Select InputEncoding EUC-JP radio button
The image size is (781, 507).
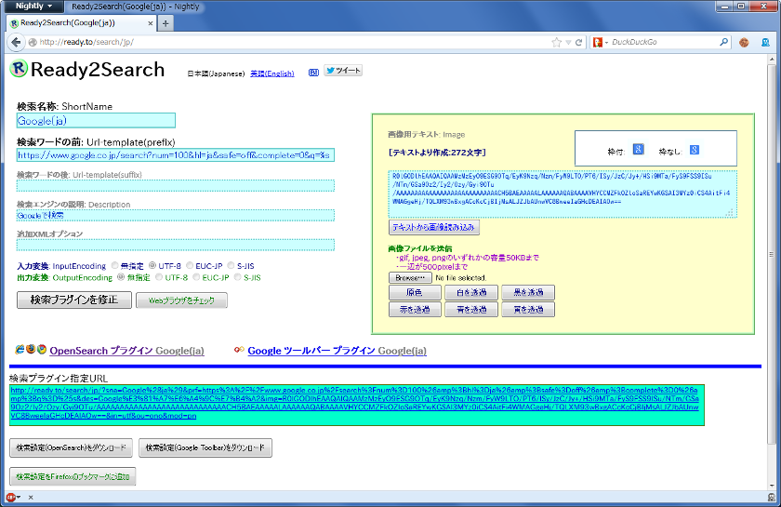(x=190, y=266)
